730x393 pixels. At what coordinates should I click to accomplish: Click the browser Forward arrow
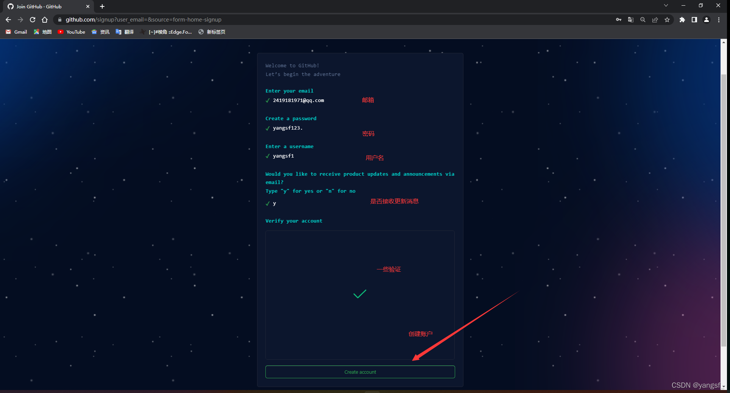[20, 20]
